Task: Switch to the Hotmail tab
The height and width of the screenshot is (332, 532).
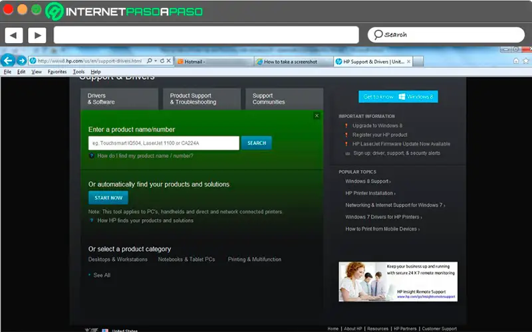Action: click(x=214, y=62)
